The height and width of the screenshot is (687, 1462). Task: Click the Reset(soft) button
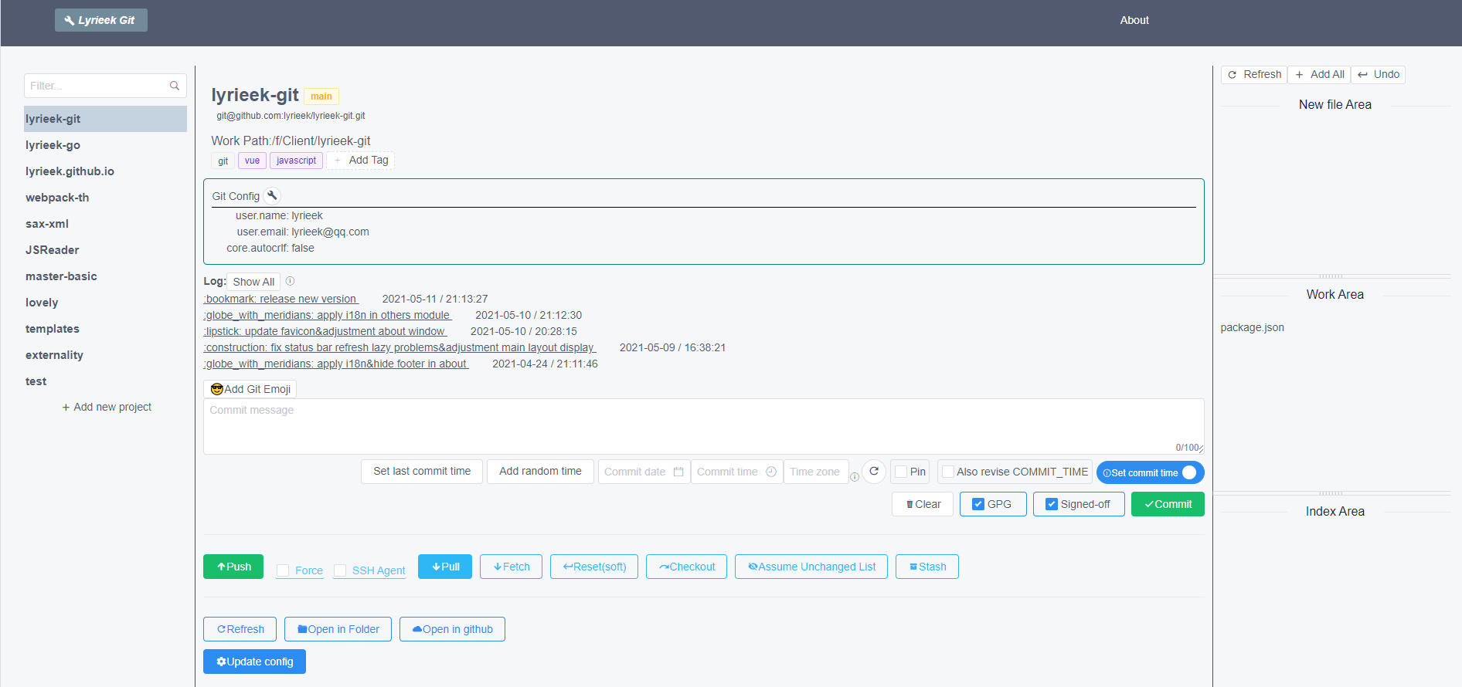point(594,567)
